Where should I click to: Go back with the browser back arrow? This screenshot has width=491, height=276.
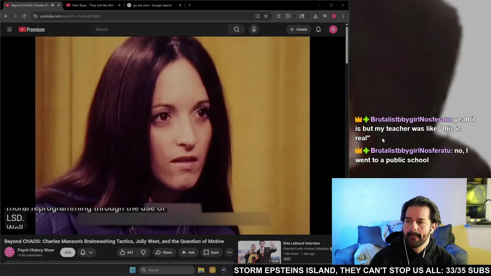pyautogui.click(x=6, y=16)
